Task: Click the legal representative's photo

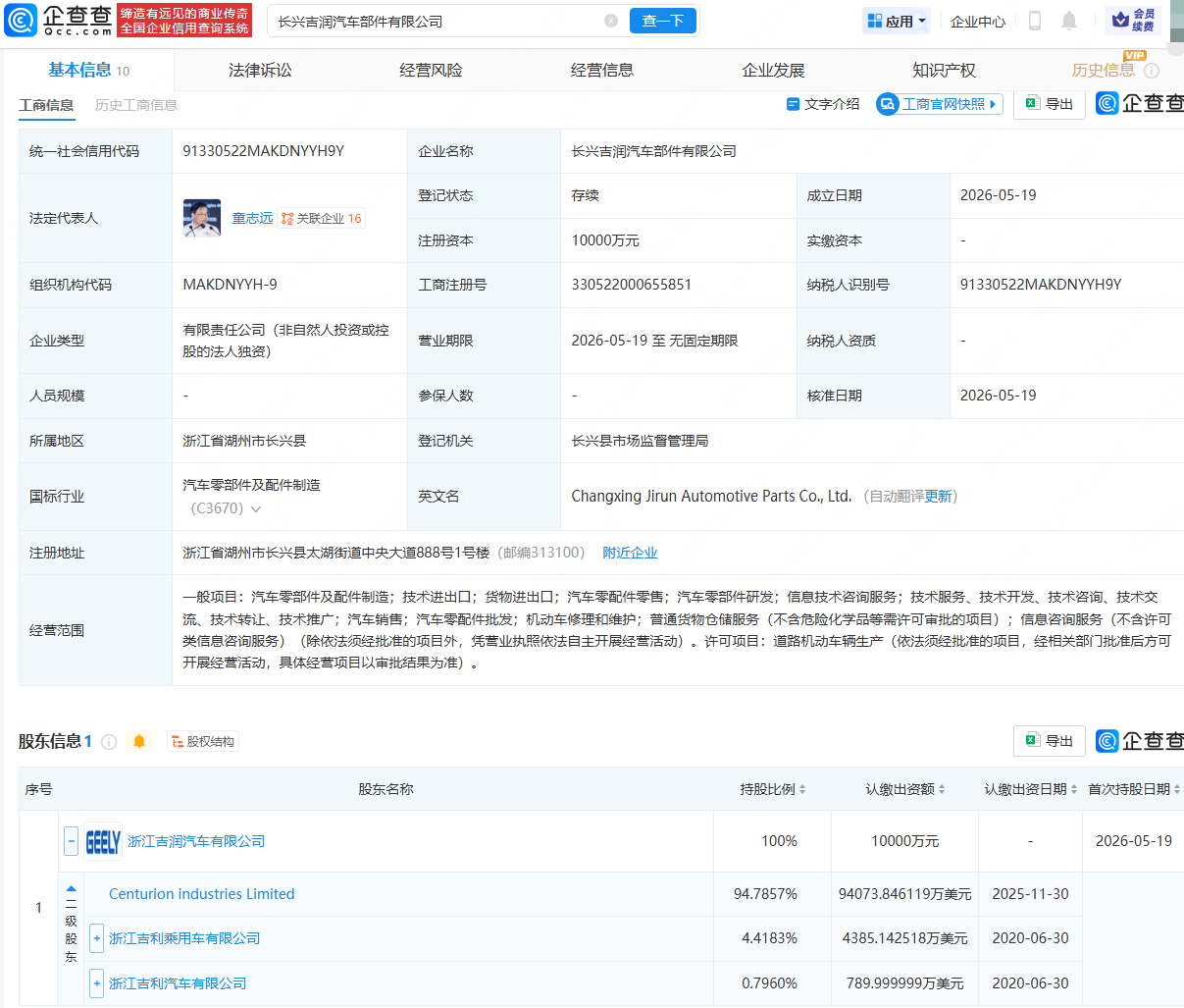Action: pos(202,218)
